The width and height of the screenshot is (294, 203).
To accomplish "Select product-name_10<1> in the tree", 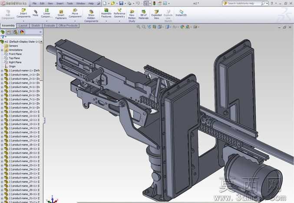I will point(22,112).
